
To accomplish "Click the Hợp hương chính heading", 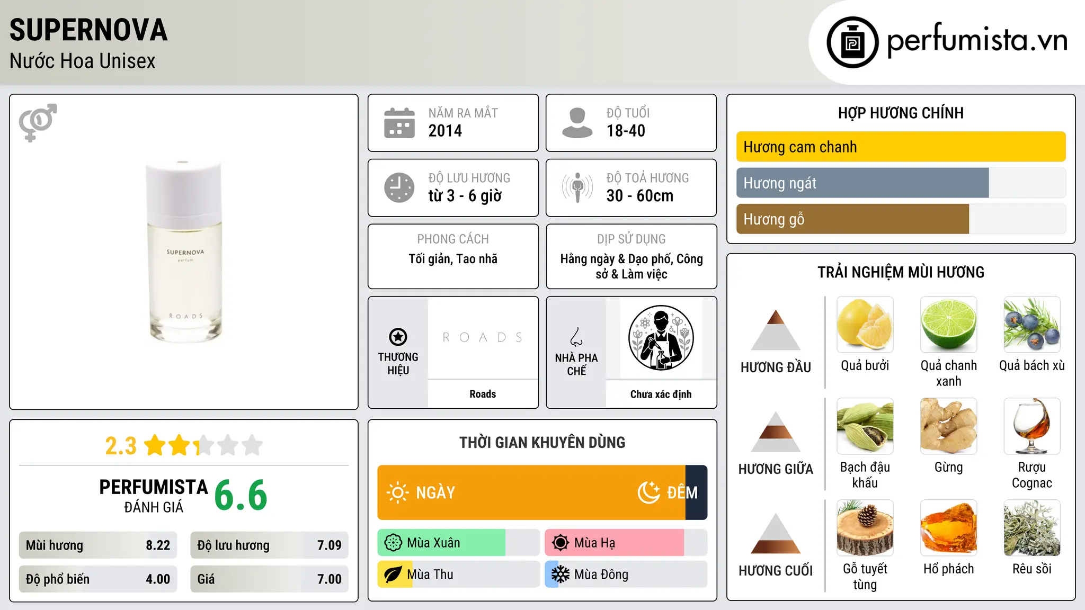I will pos(901,113).
